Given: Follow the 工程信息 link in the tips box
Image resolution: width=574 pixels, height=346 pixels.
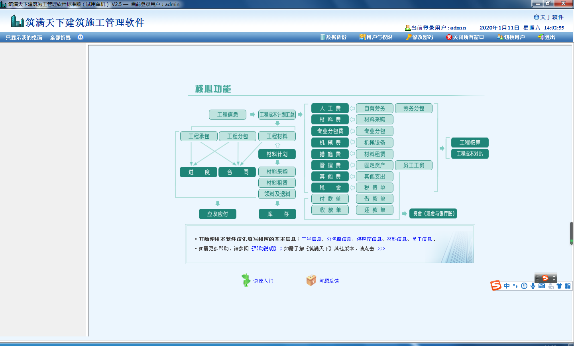Looking at the screenshot, I should pos(311,239).
